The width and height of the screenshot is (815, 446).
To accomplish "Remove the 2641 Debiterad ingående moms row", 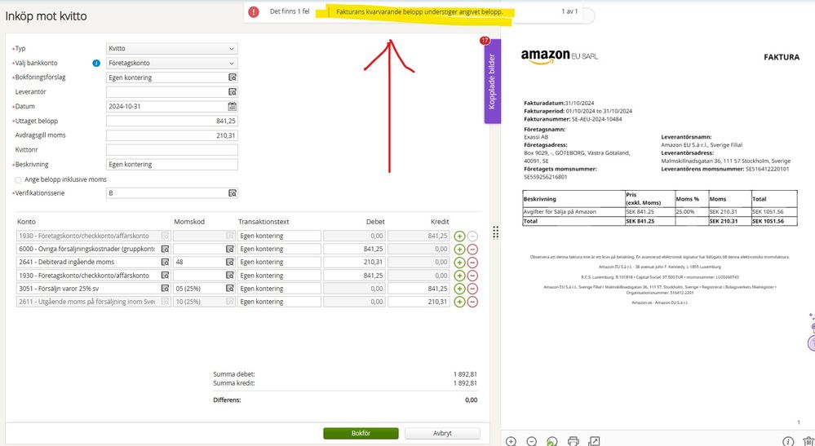I will [472, 263].
